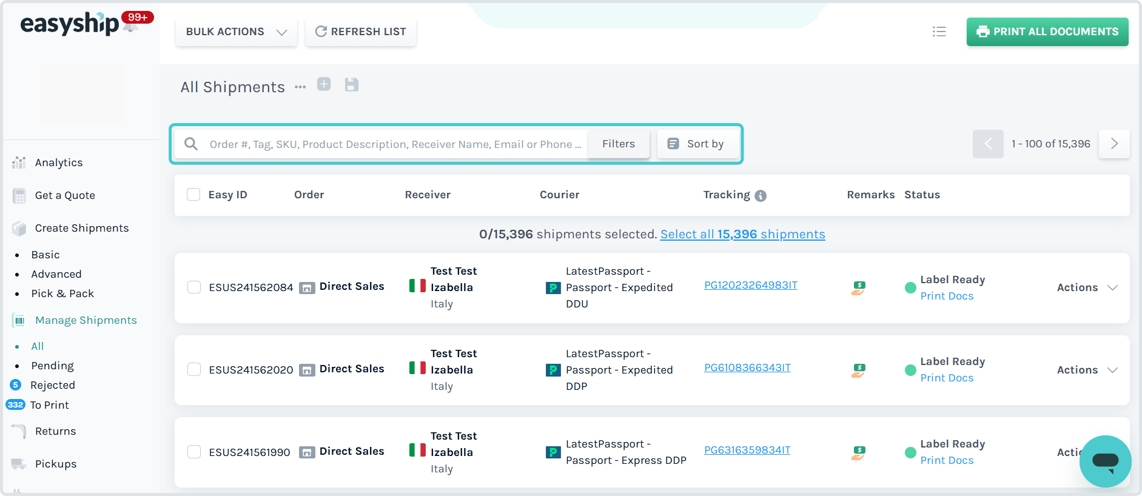Click Print All Documents button
The height and width of the screenshot is (496, 1142).
click(x=1047, y=32)
